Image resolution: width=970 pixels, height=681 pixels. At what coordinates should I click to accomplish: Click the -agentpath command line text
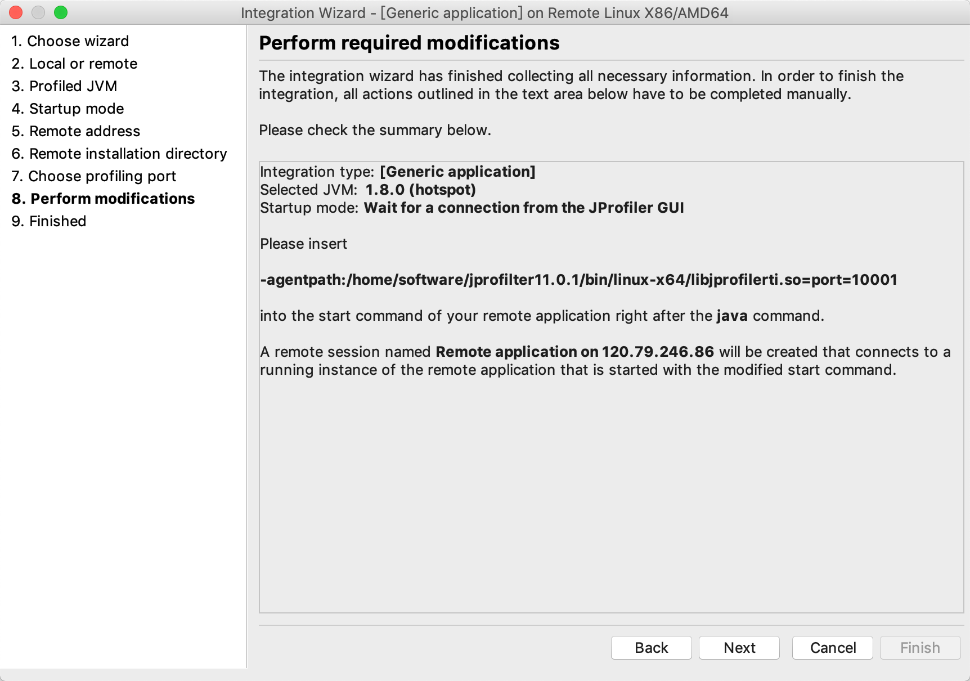578,280
